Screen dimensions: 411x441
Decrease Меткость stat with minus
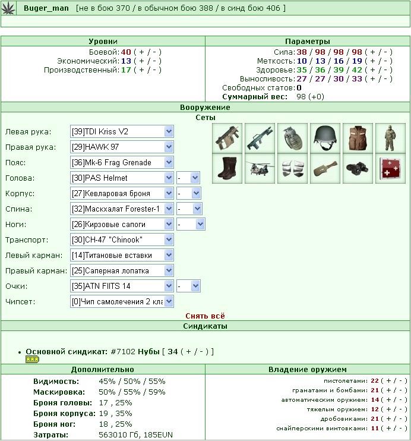tap(385, 61)
